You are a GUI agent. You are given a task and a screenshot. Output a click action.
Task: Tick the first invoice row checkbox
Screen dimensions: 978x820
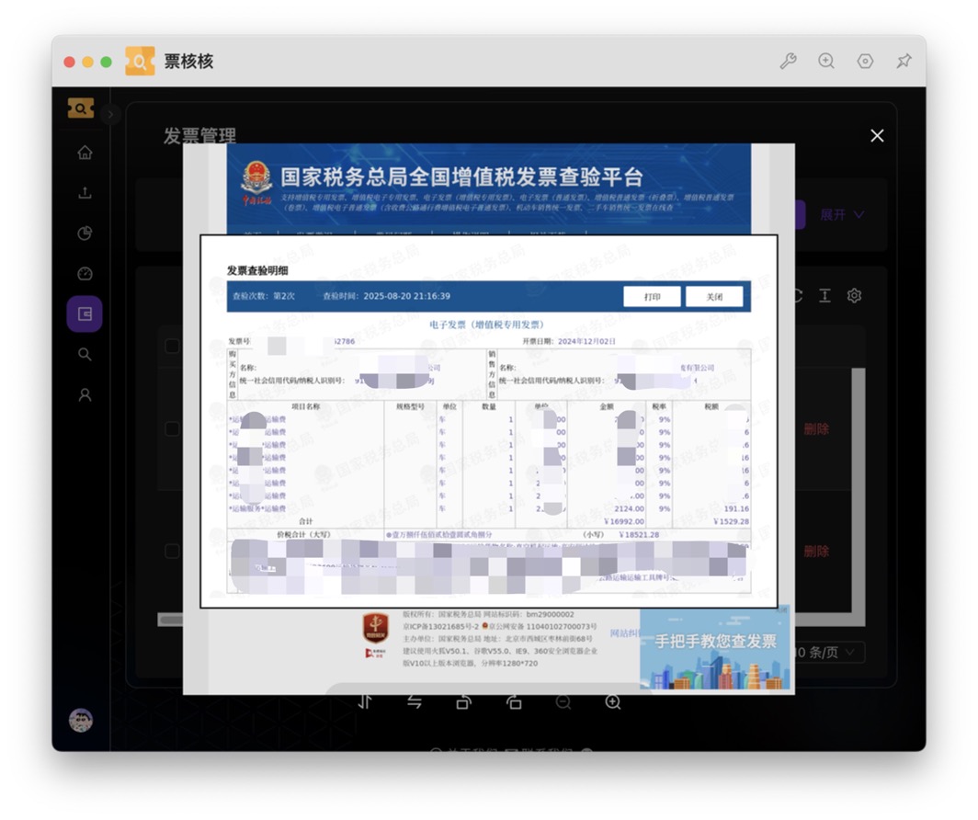point(173,429)
